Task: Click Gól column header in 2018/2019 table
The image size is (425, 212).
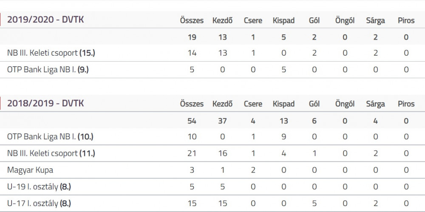Action: [314, 104]
